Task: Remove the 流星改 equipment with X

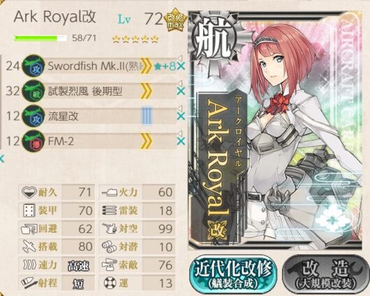Action: click(x=181, y=116)
